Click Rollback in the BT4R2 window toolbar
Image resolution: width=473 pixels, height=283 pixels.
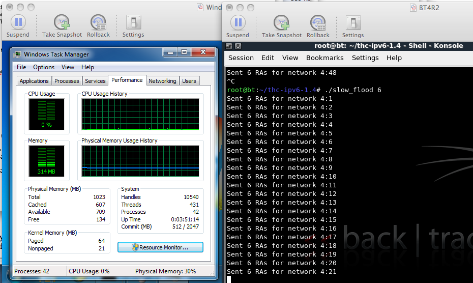[318, 26]
